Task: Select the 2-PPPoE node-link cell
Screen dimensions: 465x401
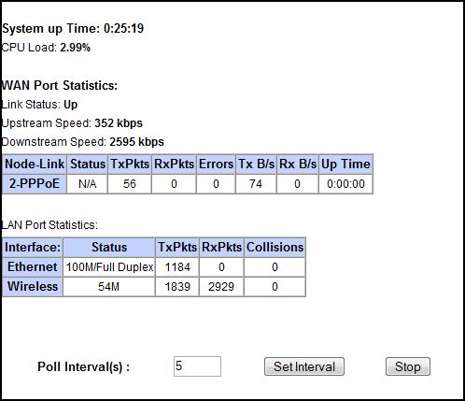Action: (34, 184)
